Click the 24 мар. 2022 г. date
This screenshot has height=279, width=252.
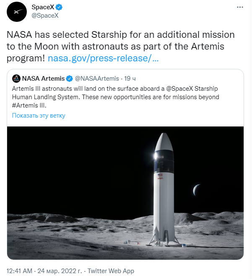pos(60,271)
